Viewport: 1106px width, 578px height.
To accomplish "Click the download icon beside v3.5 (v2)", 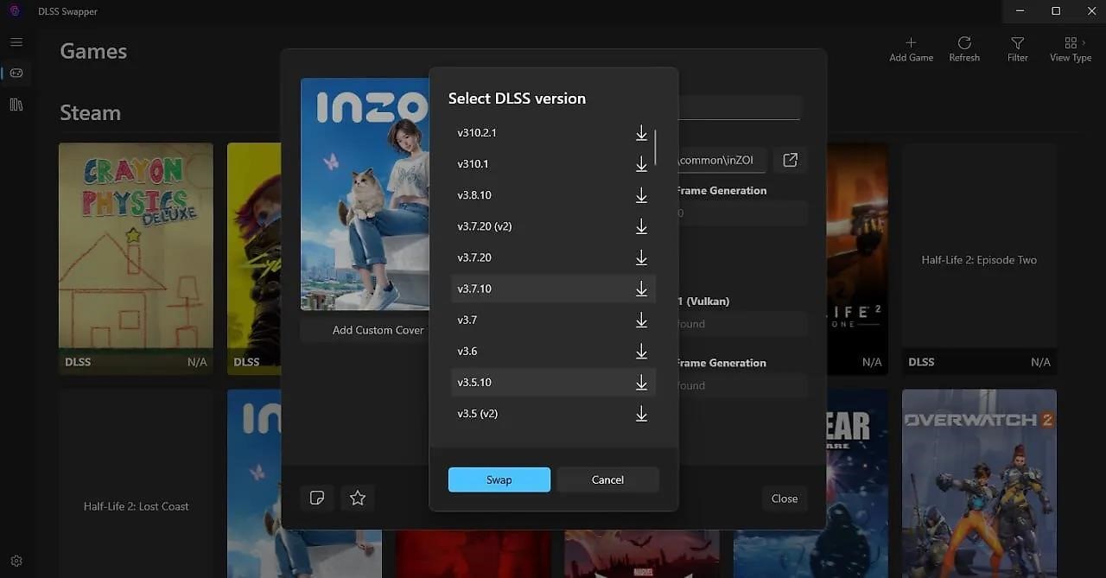I will (641, 414).
